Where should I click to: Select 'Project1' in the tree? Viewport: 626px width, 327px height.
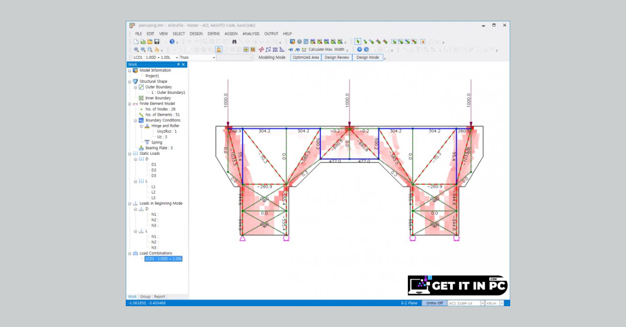coord(152,76)
